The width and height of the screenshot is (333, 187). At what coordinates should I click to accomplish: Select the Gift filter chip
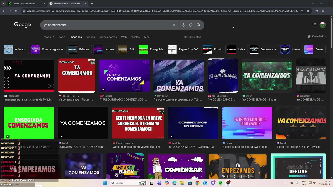click(127, 49)
